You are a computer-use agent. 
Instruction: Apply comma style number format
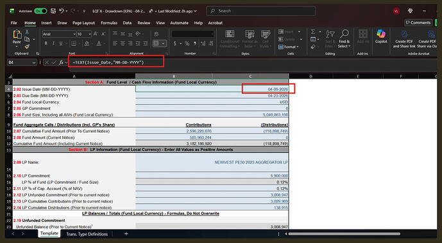[194, 43]
